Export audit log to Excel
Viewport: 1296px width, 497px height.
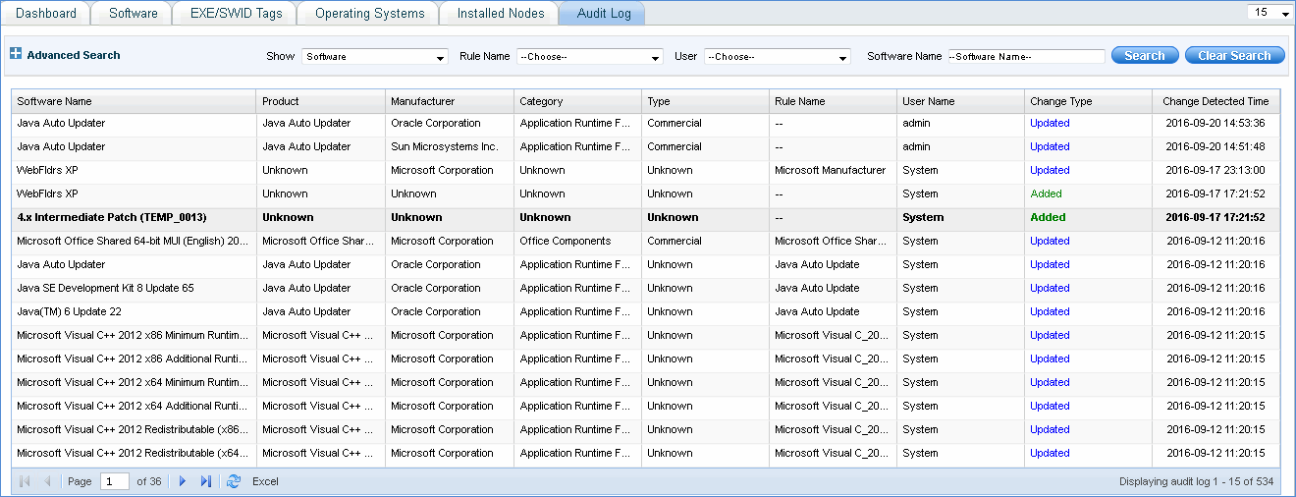(265, 481)
